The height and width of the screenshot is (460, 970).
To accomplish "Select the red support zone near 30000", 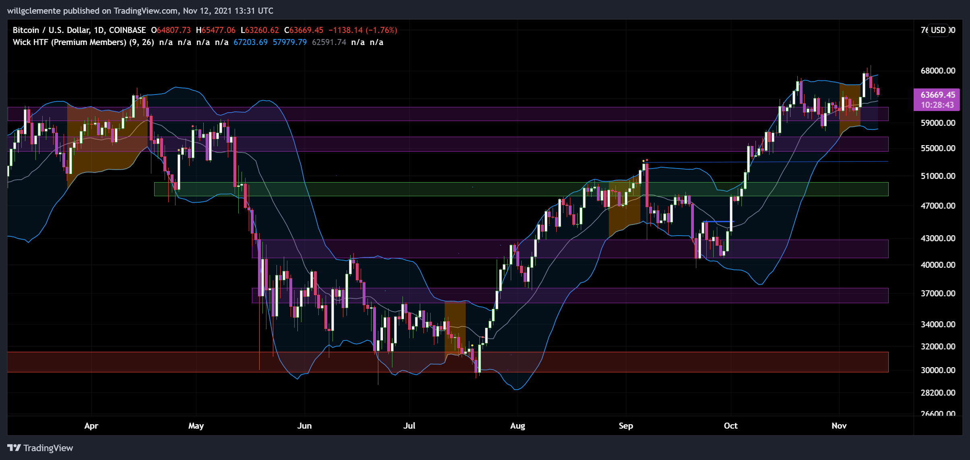I will (161, 362).
